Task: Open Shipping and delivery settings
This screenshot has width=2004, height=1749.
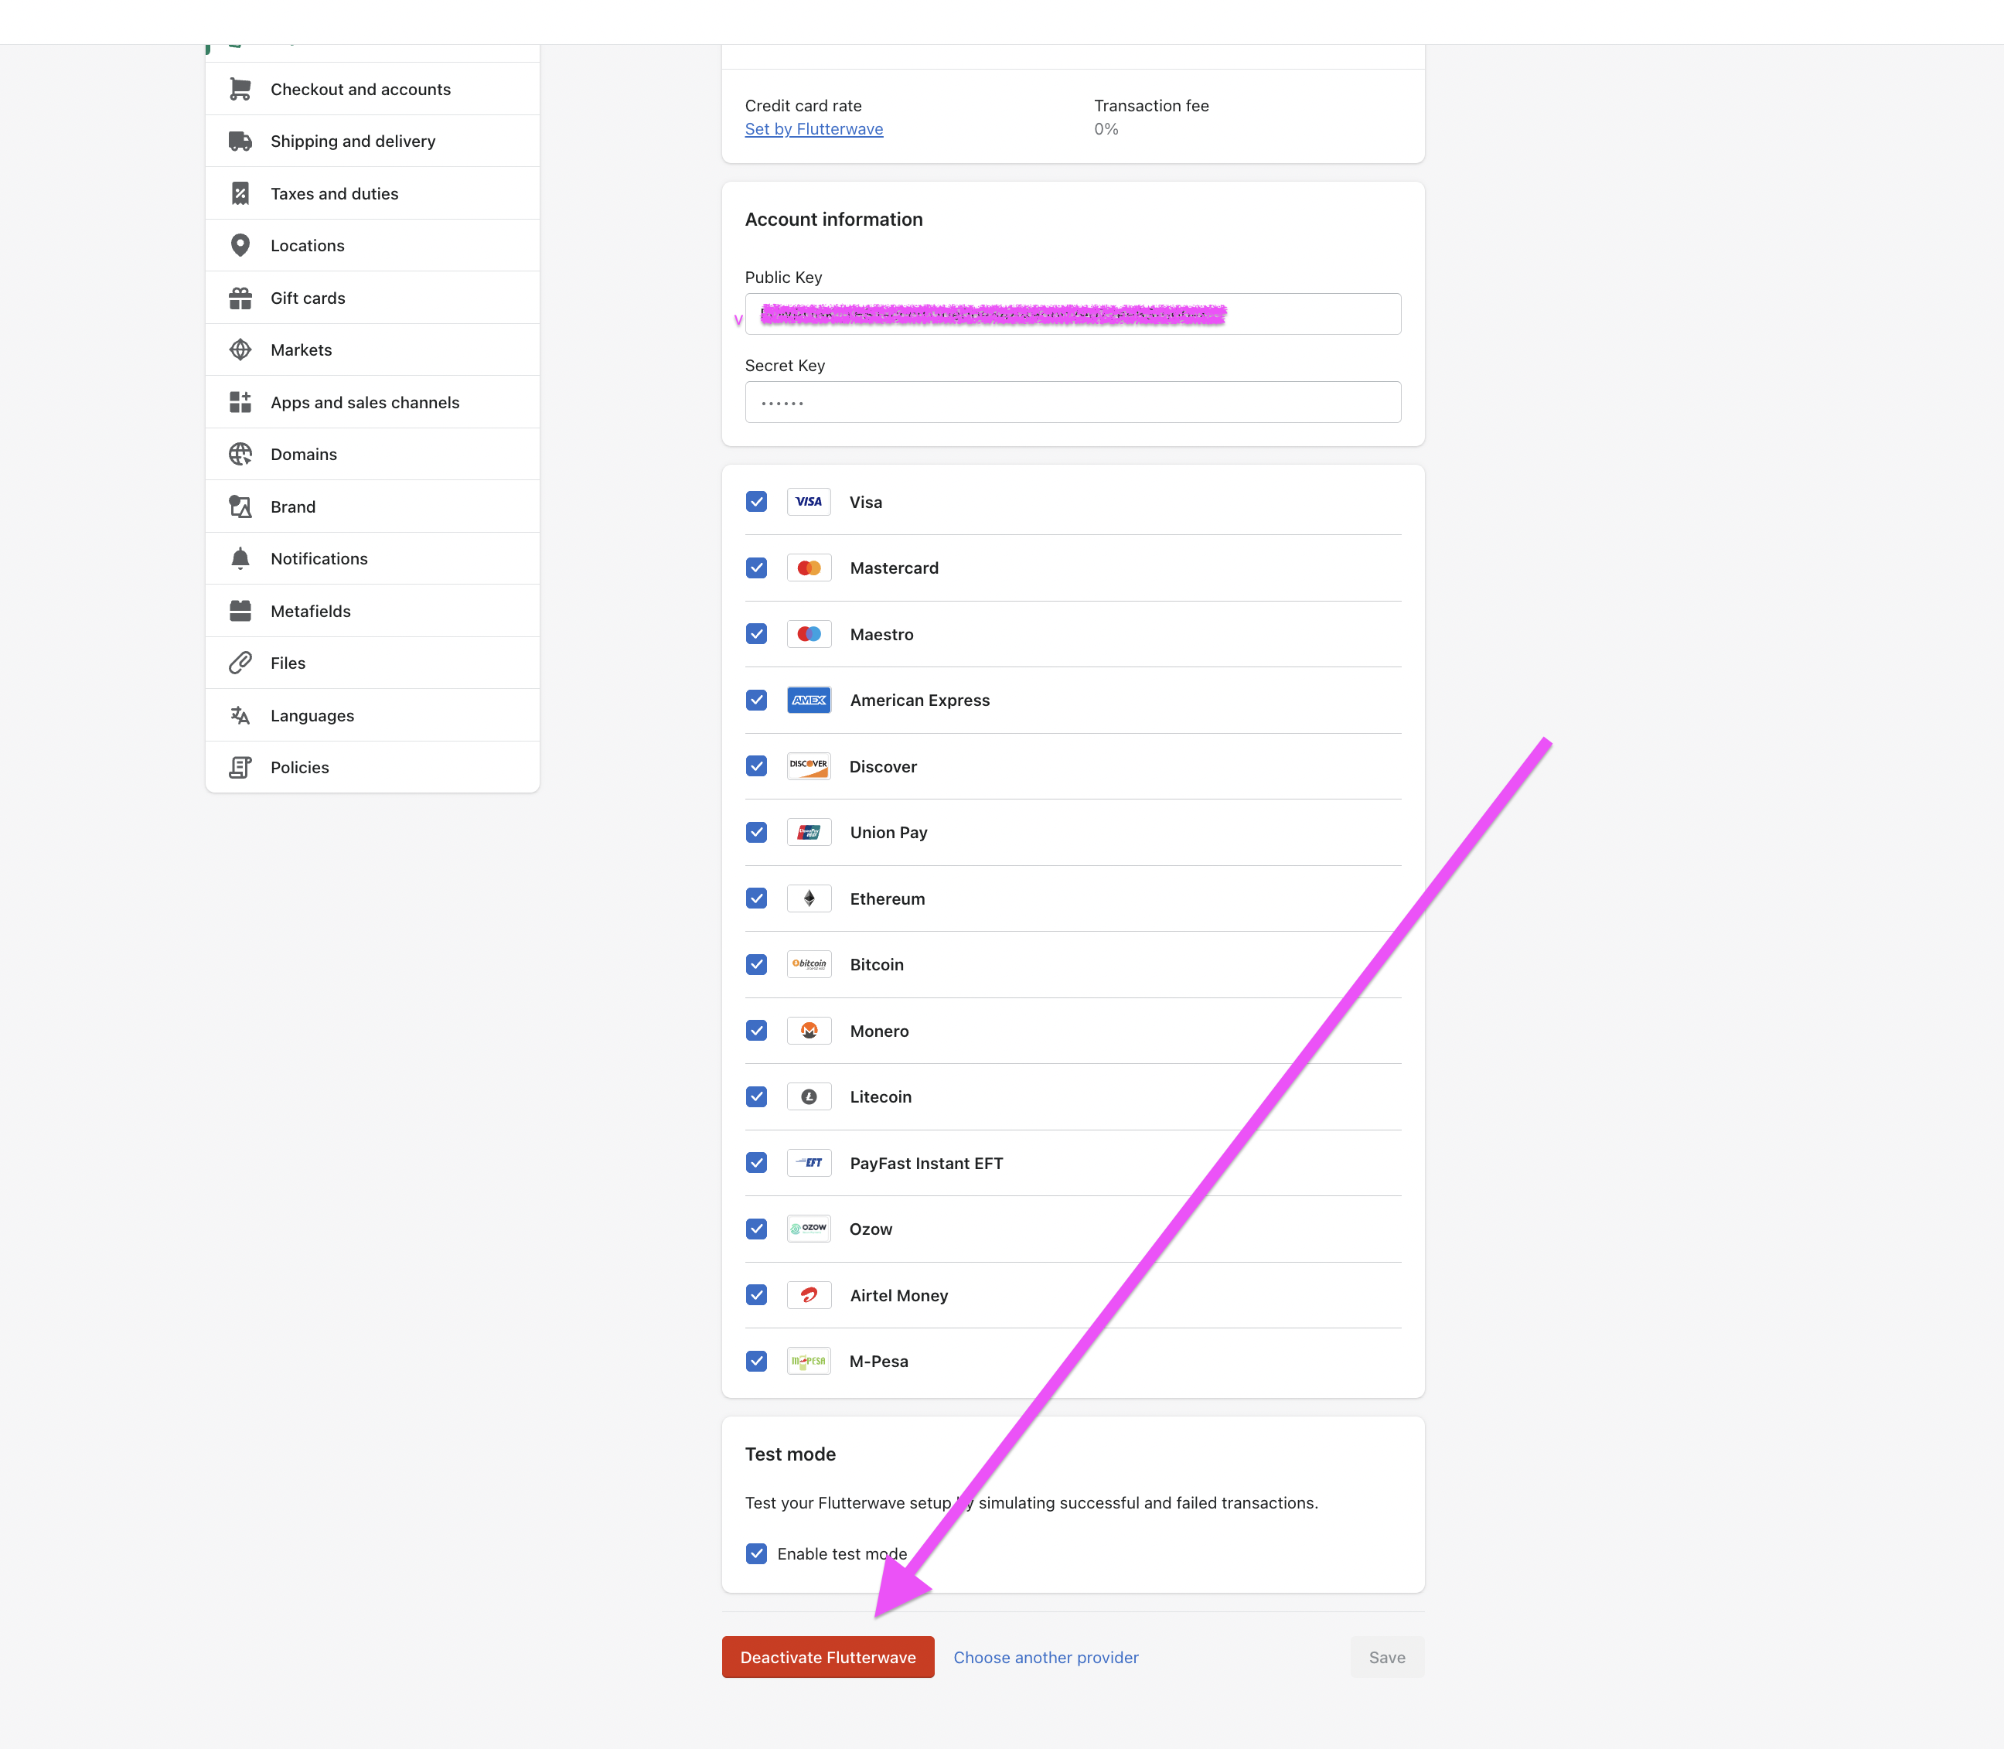Action: tap(373, 141)
